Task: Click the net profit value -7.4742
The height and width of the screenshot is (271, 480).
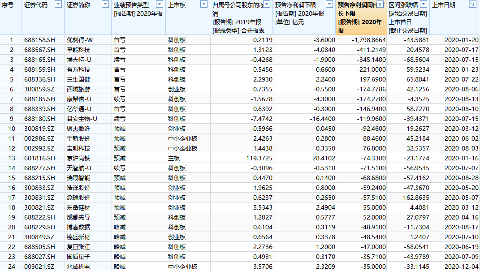Action: (x=261, y=119)
